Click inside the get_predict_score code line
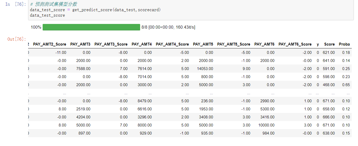This screenshot has width=358, height=146. click(x=95, y=10)
